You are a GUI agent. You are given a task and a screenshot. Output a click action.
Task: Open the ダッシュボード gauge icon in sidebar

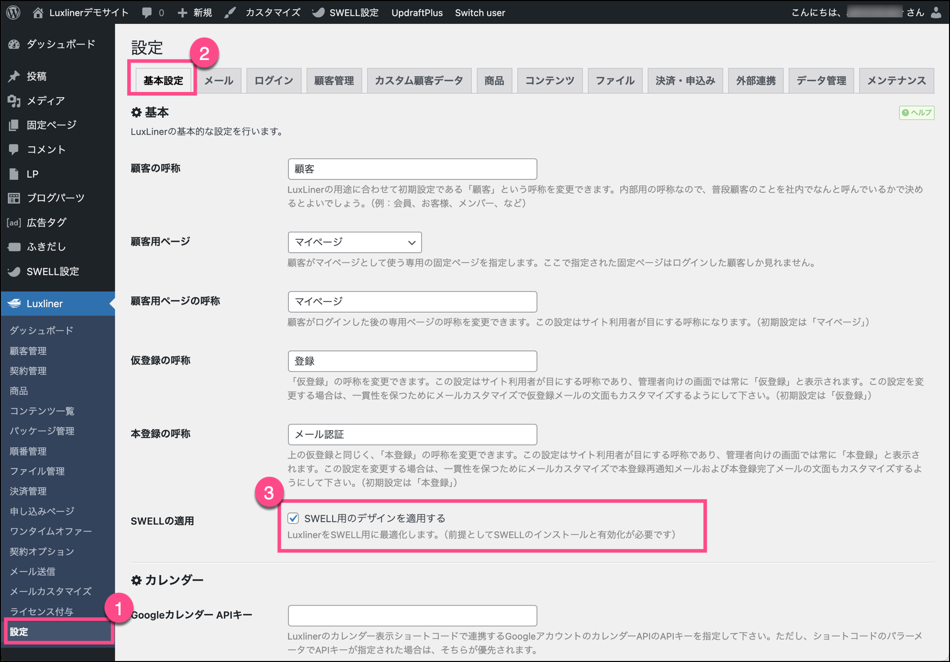[14, 45]
